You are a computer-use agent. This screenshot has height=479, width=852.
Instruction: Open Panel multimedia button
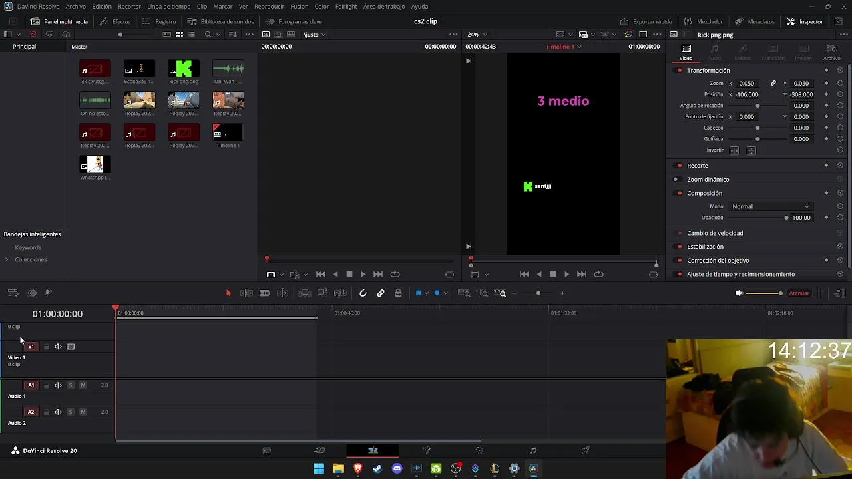(x=59, y=21)
